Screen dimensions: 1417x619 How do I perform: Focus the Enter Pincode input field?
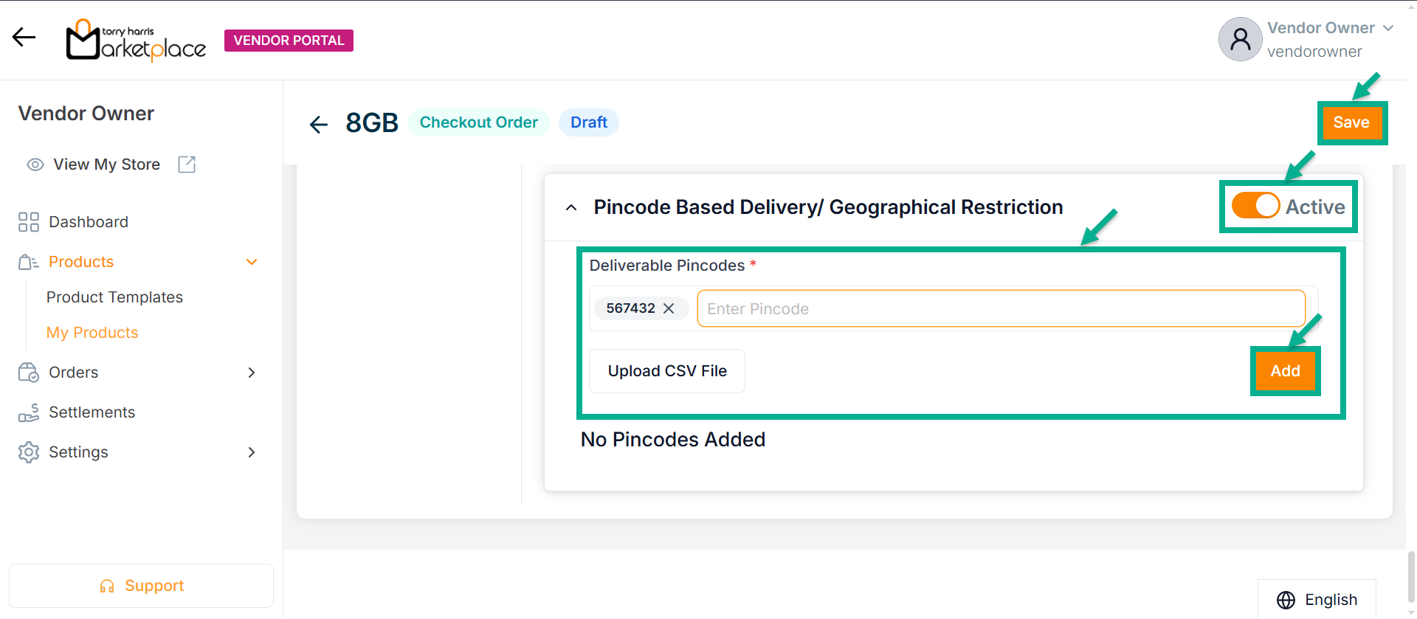coord(1000,308)
